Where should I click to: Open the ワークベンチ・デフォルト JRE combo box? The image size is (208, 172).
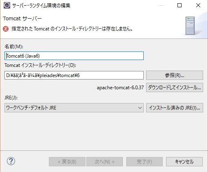74,108
